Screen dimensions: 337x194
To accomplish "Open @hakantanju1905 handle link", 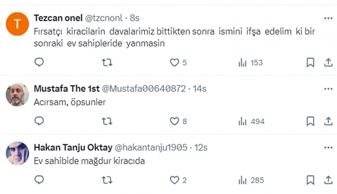I will (150, 147).
